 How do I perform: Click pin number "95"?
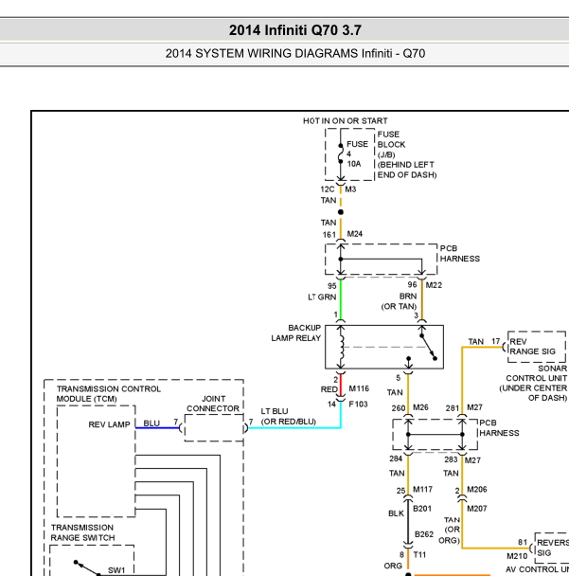click(x=332, y=286)
